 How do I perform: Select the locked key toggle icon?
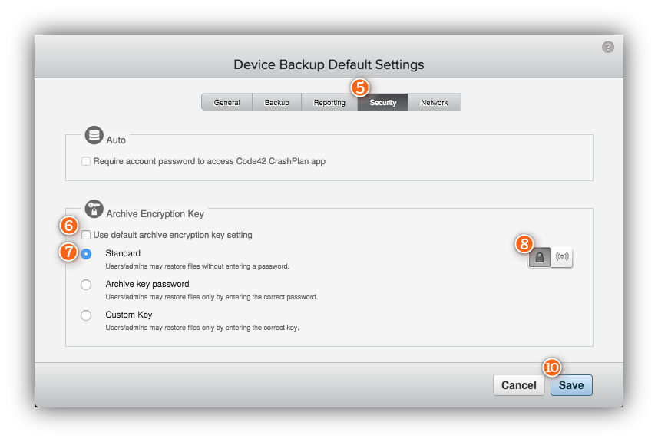pyautogui.click(x=539, y=257)
